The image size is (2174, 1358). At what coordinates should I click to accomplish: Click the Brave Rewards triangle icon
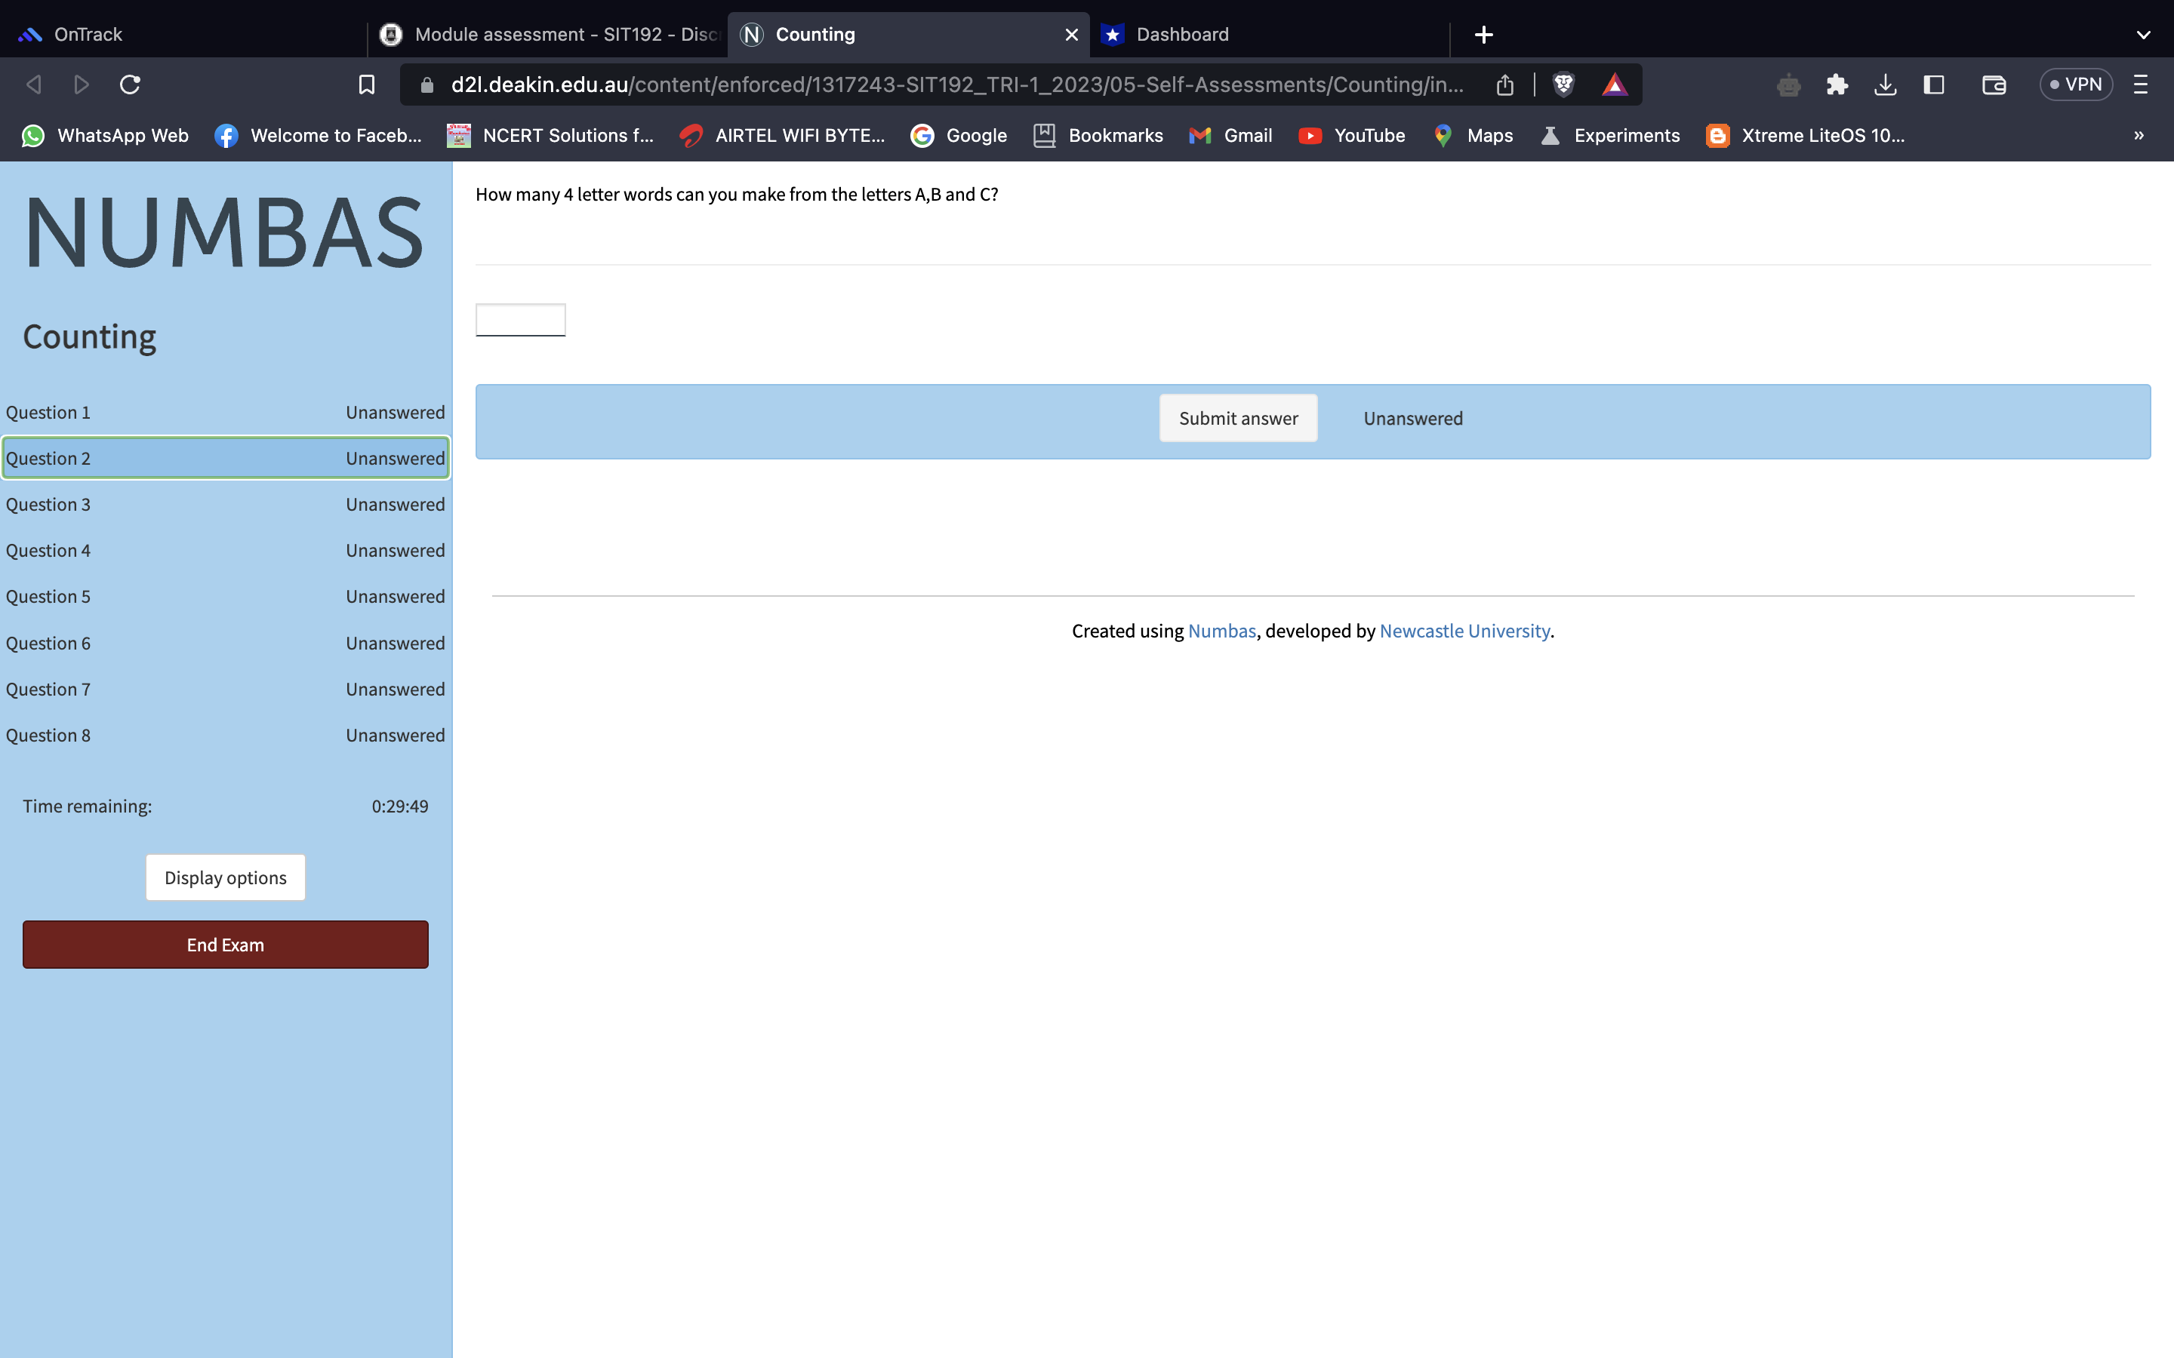coord(1615,84)
